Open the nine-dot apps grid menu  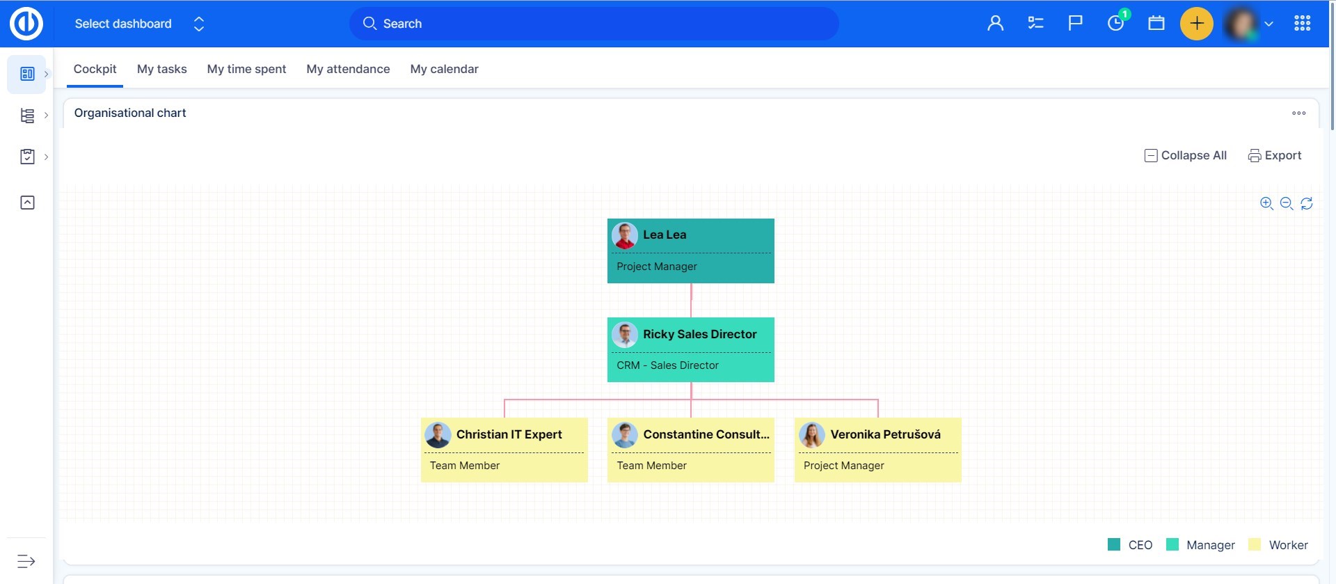point(1302,24)
